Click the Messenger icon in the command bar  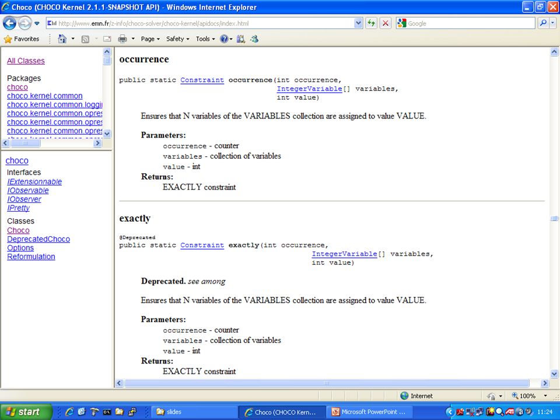coord(254,39)
